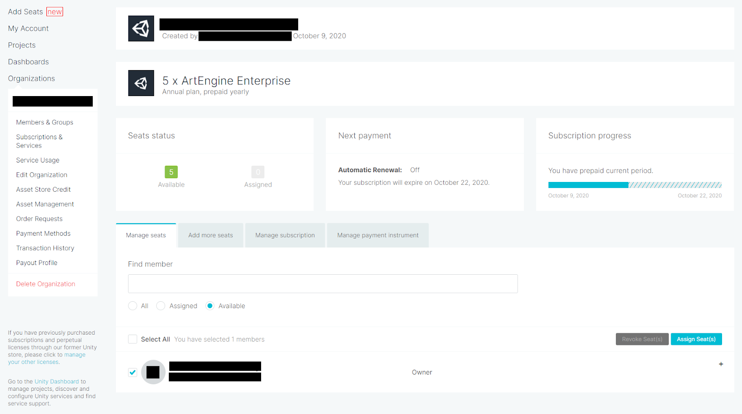The width and height of the screenshot is (742, 414).
Task: Open Payment Methods
Action: pyautogui.click(x=44, y=233)
